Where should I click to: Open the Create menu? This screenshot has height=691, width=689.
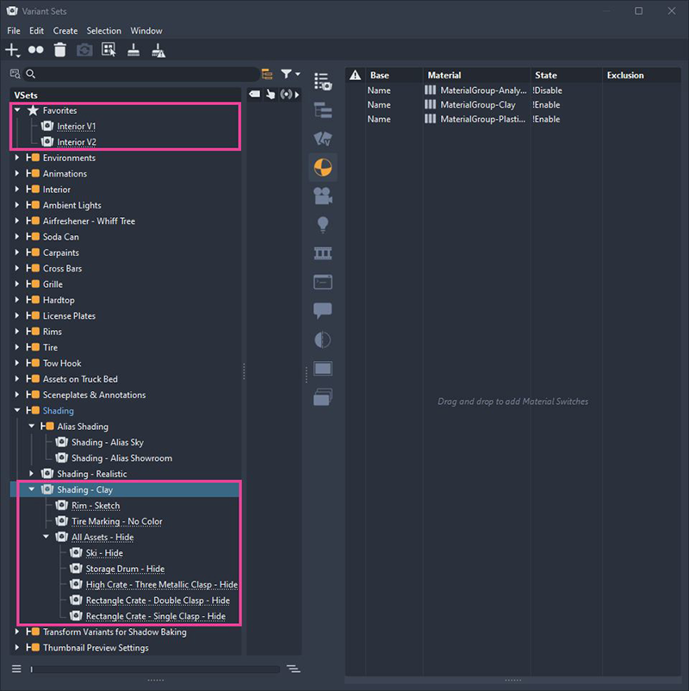pos(65,31)
